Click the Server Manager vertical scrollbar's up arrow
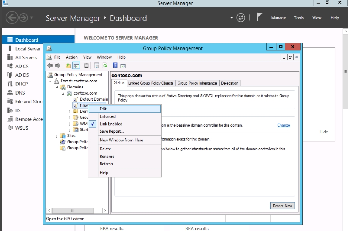 pyautogui.click(x=346, y=31)
